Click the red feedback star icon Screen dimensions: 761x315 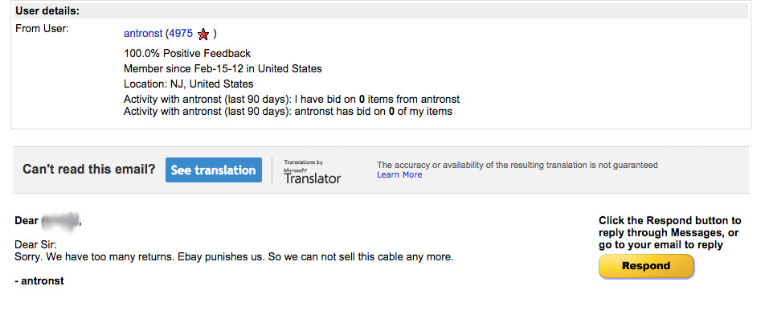click(x=203, y=35)
